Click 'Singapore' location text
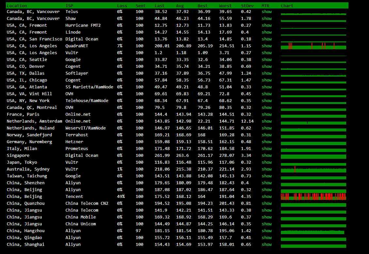 pyautogui.click(x=18, y=155)
